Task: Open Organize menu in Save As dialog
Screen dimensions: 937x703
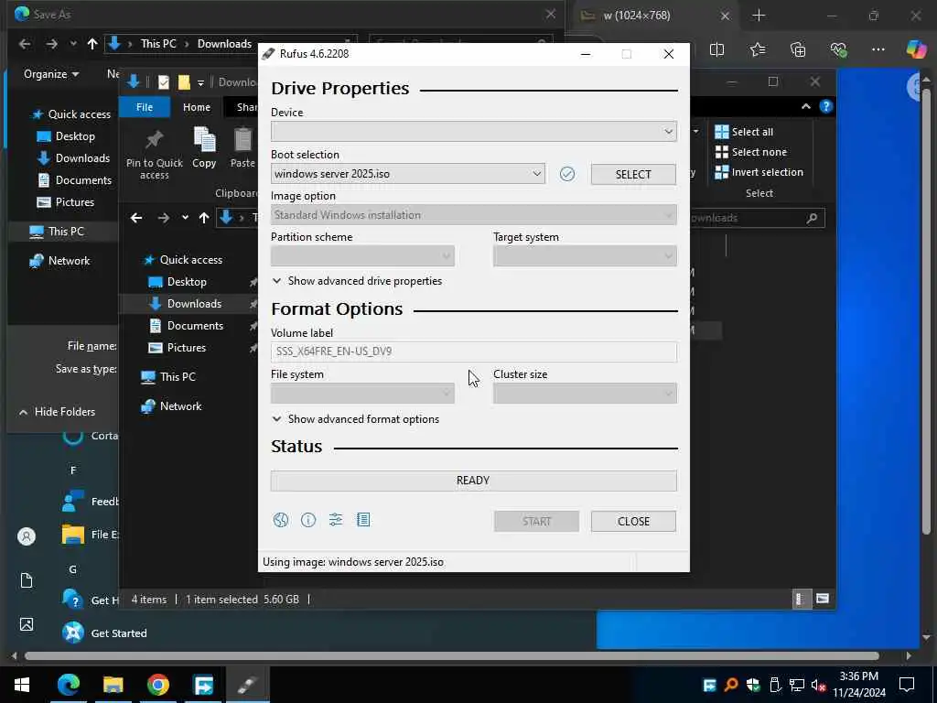Action: pyautogui.click(x=51, y=74)
